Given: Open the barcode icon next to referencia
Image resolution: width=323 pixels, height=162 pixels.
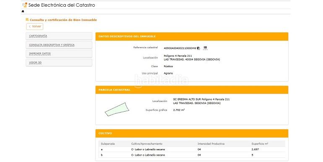Looking at the screenshot, I should coord(205,48).
